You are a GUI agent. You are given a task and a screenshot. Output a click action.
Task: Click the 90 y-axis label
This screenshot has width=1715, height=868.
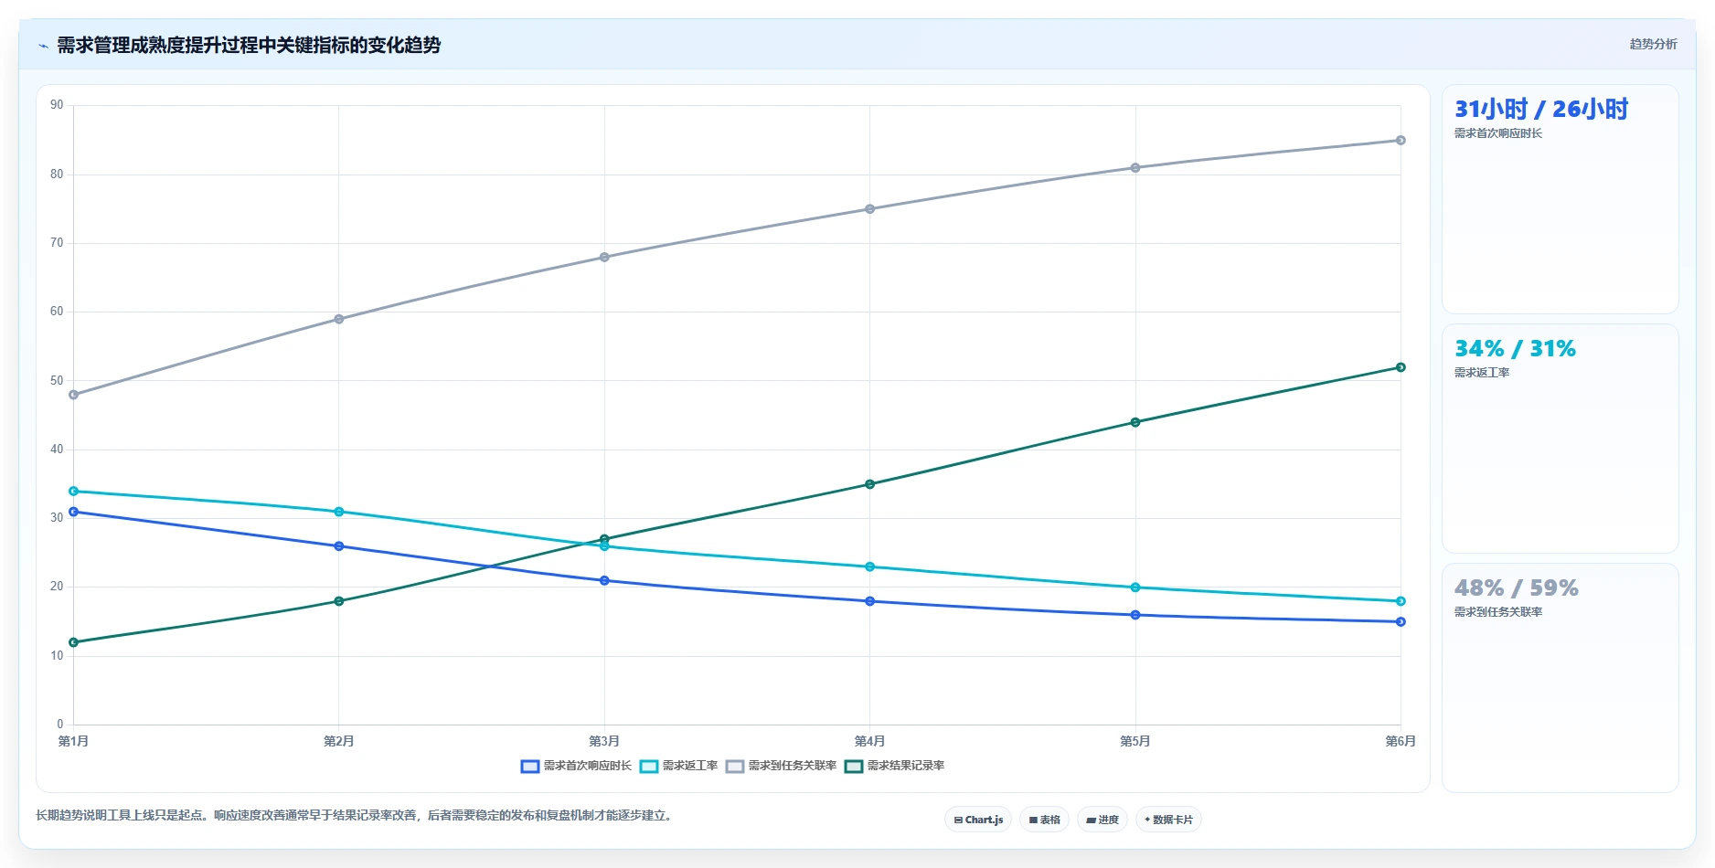(x=57, y=105)
